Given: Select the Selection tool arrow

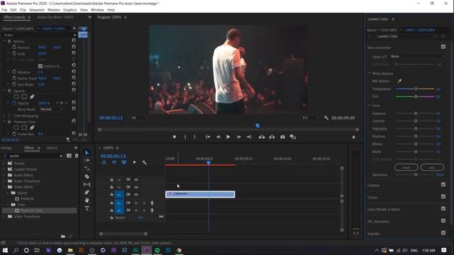Looking at the screenshot, I should pyautogui.click(x=87, y=153).
